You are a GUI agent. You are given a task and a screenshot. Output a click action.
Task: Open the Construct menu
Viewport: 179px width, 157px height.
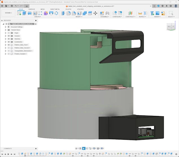point(130,17)
